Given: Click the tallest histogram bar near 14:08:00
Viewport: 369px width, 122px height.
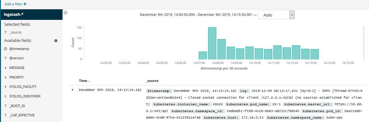Looking at the screenshot, I should pyautogui.click(x=212, y=43).
